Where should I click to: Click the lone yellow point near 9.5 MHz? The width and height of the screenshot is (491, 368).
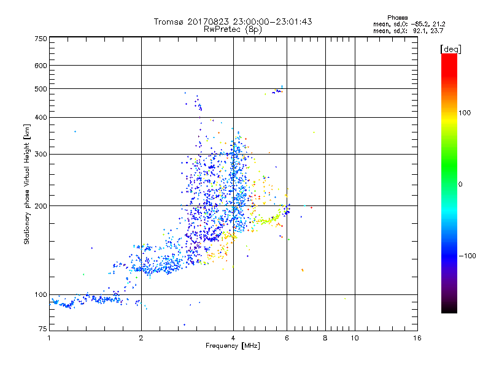345,299
